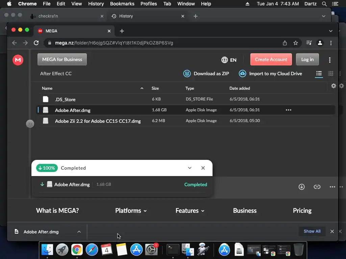The height and width of the screenshot is (259, 346).
Task: Close the Chrome downloads bar
Action: pos(332,231)
